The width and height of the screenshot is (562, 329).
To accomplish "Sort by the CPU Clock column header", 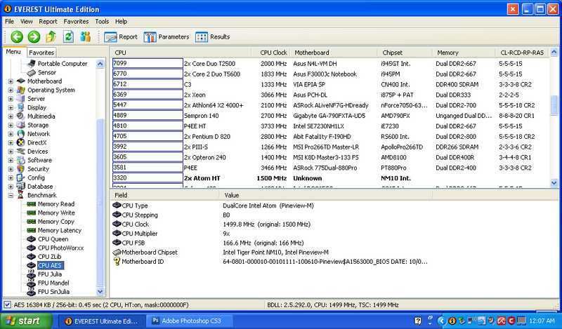I will [x=271, y=53].
